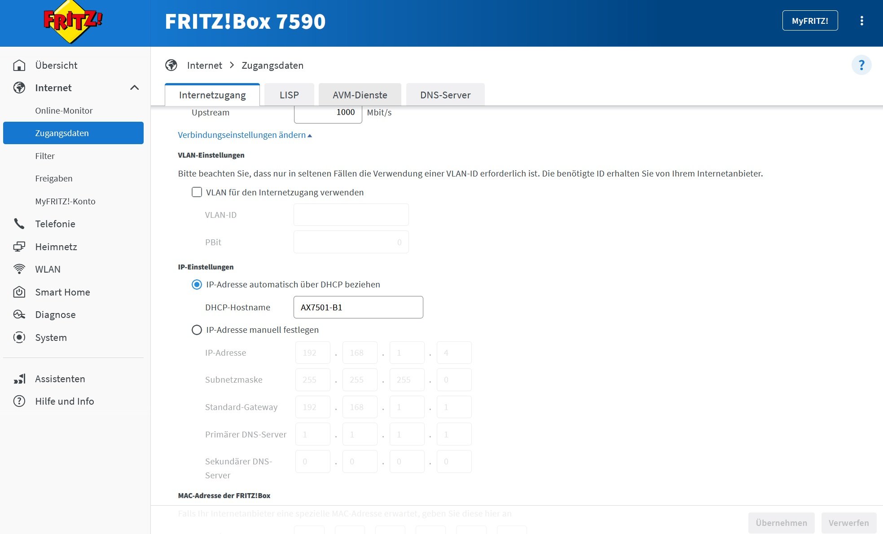Click the Telefonie phone icon

click(x=19, y=224)
